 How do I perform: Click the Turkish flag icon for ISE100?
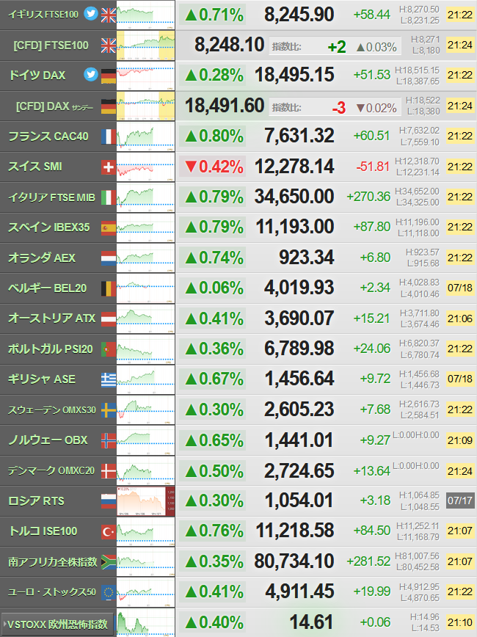109,532
